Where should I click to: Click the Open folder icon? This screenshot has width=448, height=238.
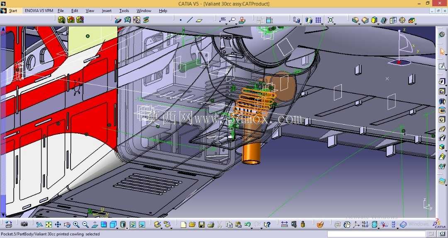pos(192,225)
